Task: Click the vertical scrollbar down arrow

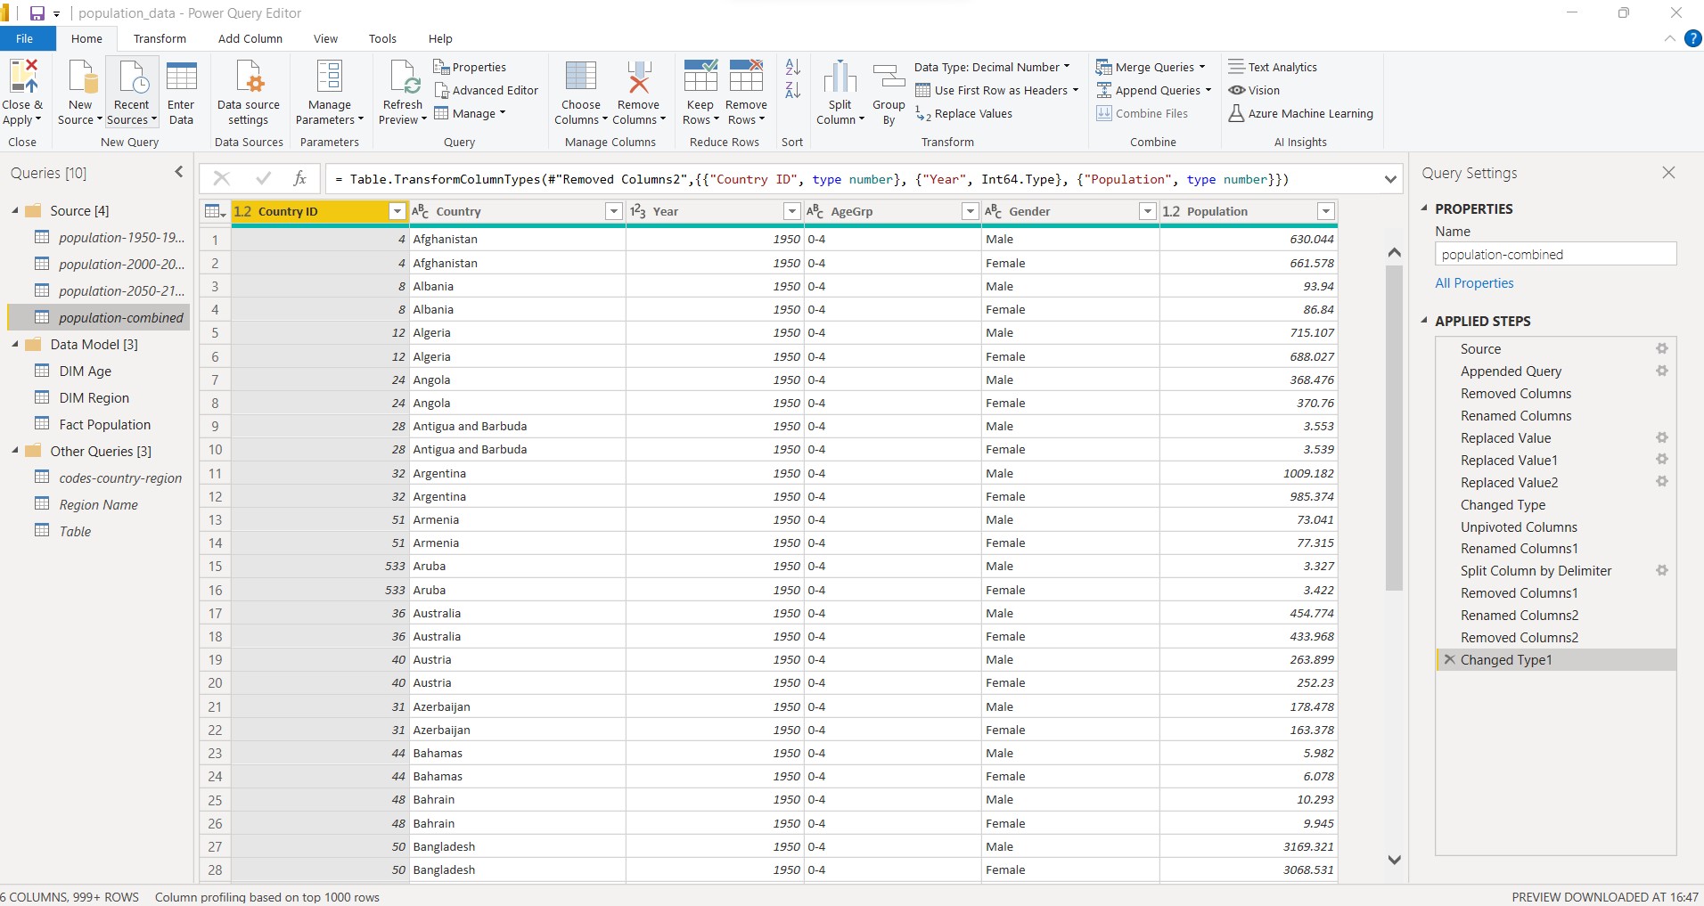Action: [1395, 860]
